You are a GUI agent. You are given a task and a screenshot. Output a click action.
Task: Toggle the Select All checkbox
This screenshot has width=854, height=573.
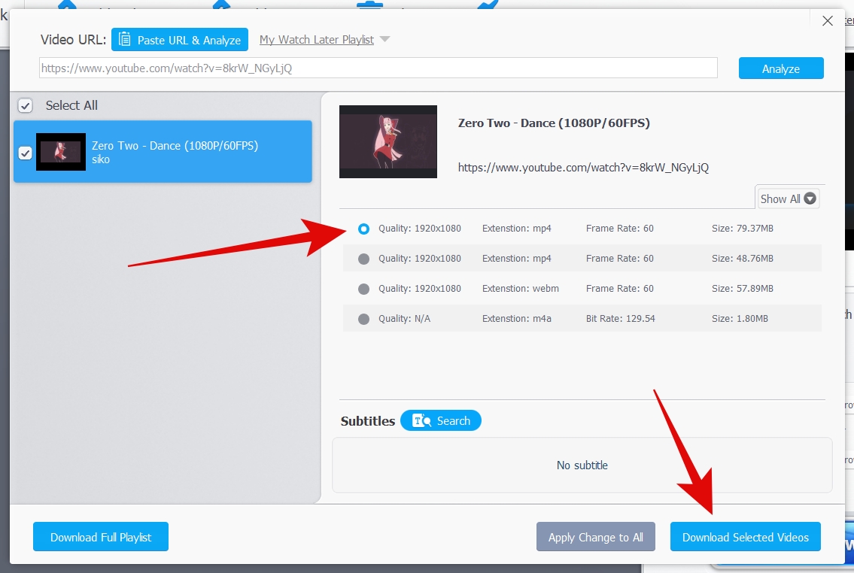click(x=25, y=105)
